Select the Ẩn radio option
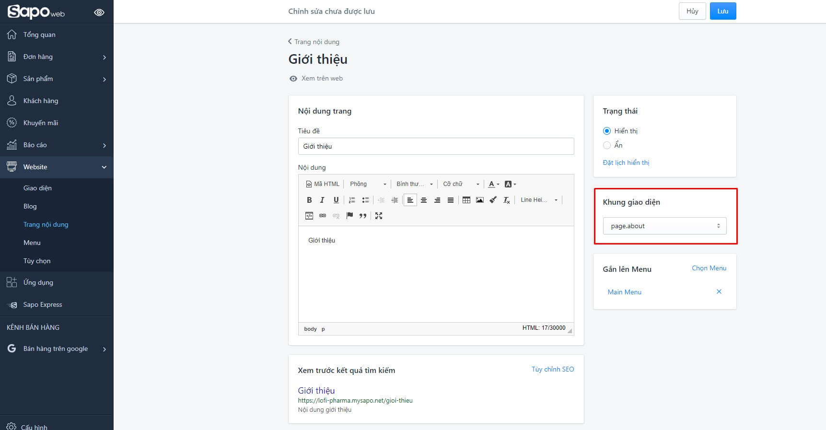The height and width of the screenshot is (430, 826). coord(607,145)
